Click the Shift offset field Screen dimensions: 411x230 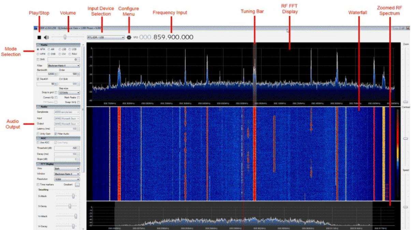click(63, 60)
